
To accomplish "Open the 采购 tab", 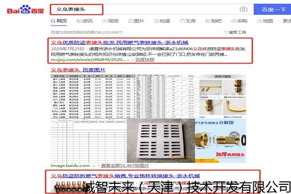I will click(x=240, y=21).
